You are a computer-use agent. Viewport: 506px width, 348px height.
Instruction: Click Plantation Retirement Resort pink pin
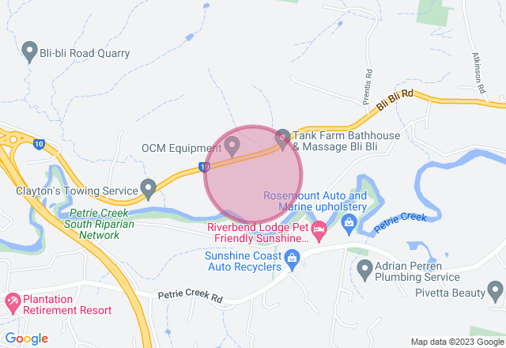pos(13,304)
